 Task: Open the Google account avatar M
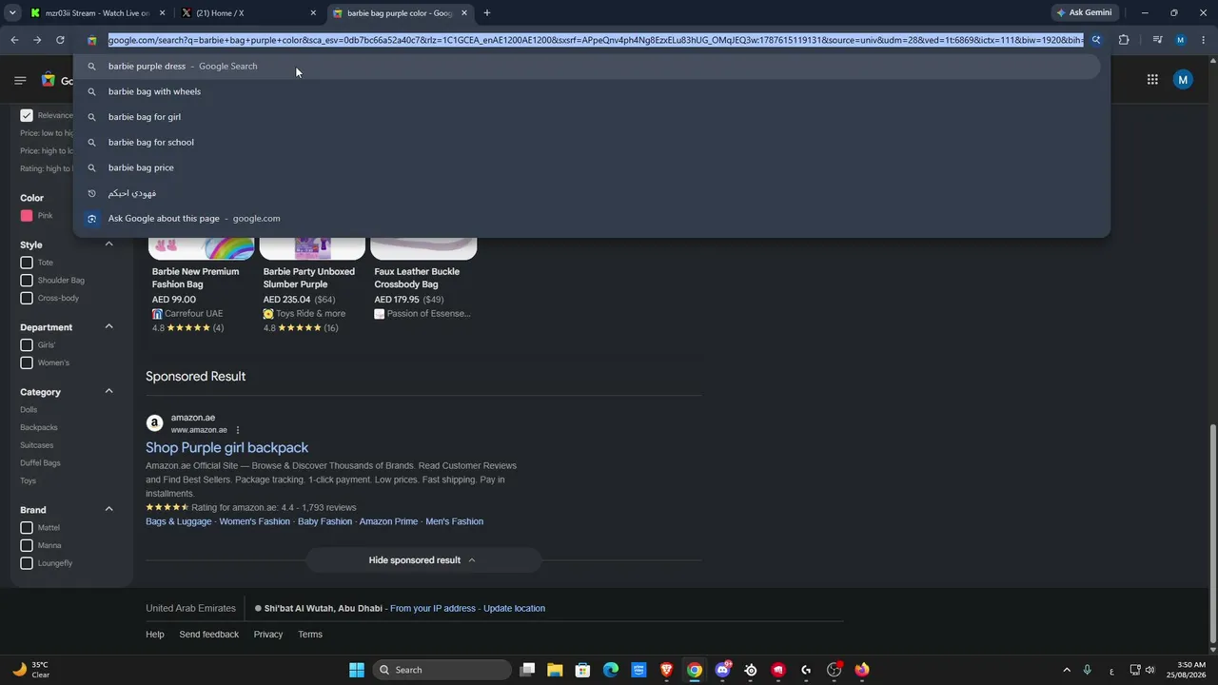[x=1183, y=80]
